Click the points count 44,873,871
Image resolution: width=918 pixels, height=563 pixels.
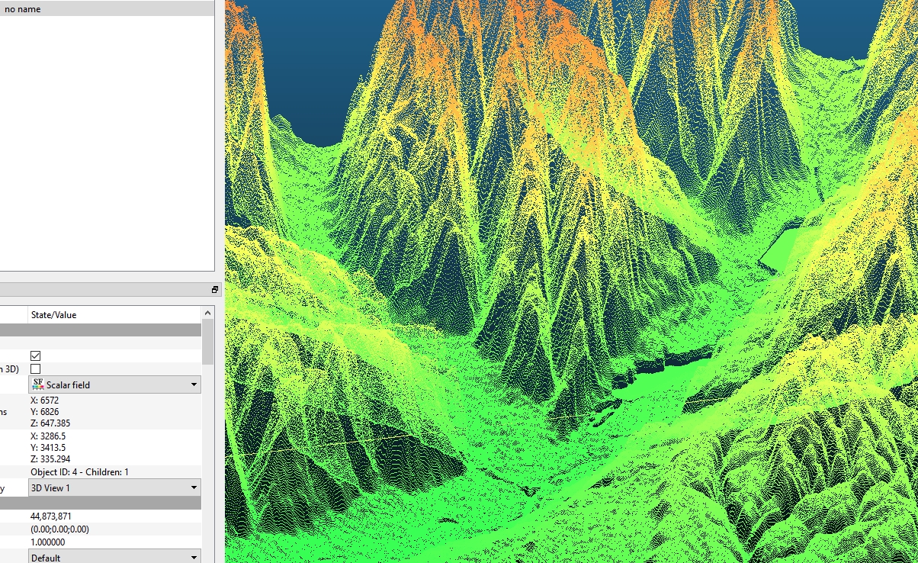click(x=52, y=516)
